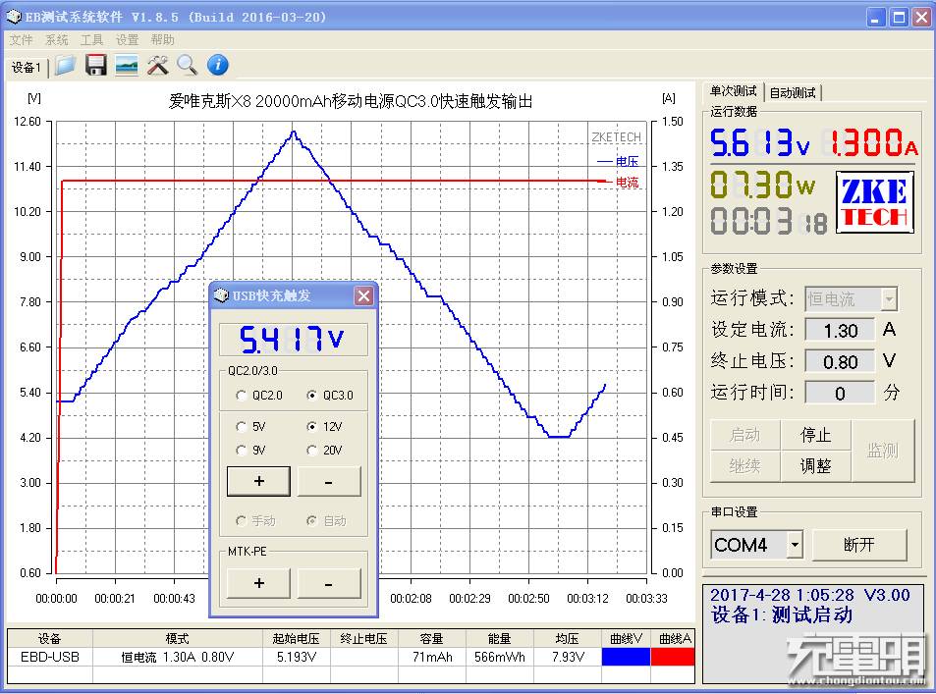Click the 监测 monitor button
The width and height of the screenshot is (936, 694).
(883, 451)
